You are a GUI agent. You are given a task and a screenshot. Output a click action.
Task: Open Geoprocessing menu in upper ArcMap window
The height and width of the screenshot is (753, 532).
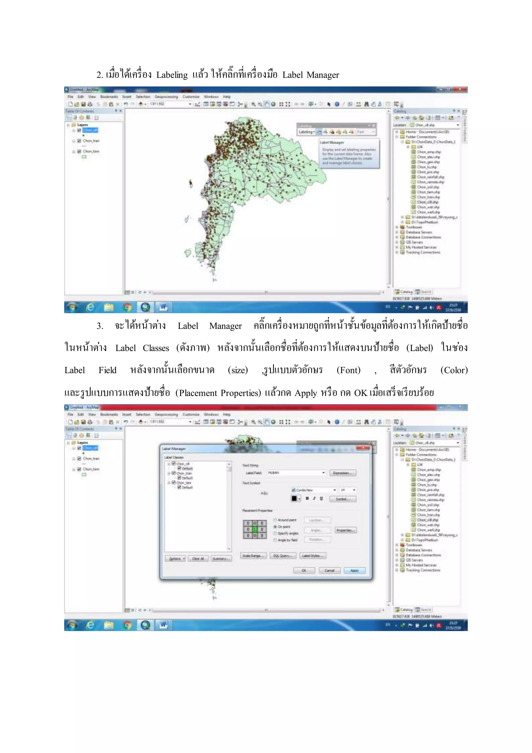click(166, 97)
